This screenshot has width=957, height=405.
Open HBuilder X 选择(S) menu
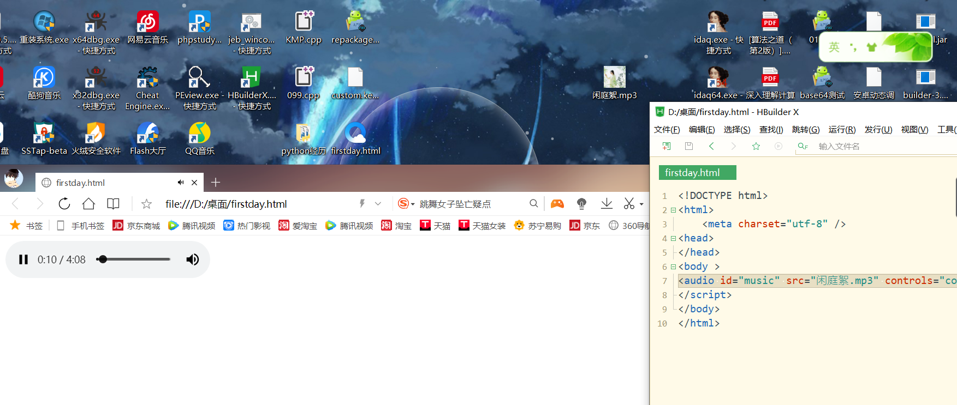737,129
